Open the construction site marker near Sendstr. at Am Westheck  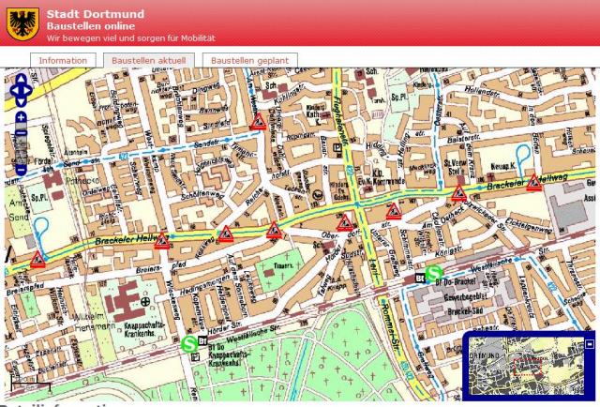pyautogui.click(x=259, y=122)
